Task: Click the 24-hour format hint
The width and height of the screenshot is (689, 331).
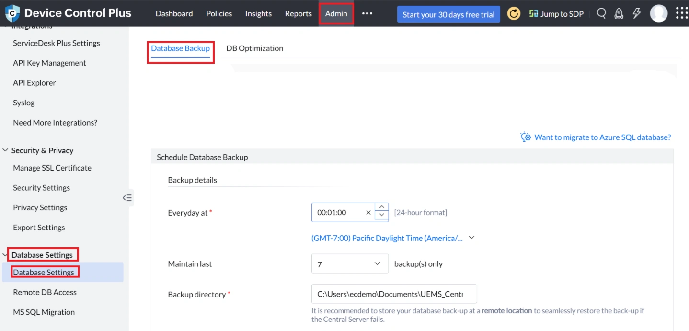Action: tap(421, 213)
